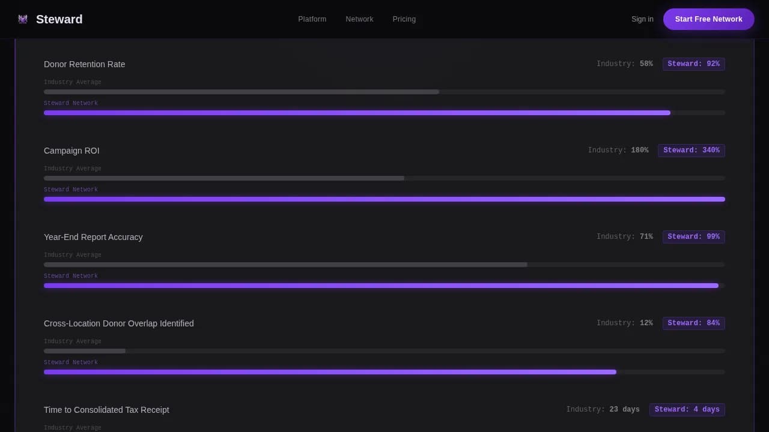Click the Industry: 71% value

point(625,236)
